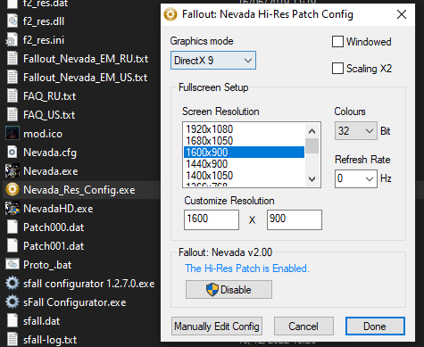Click the custom height field showing 900
The height and width of the screenshot is (347, 424).
(295, 219)
